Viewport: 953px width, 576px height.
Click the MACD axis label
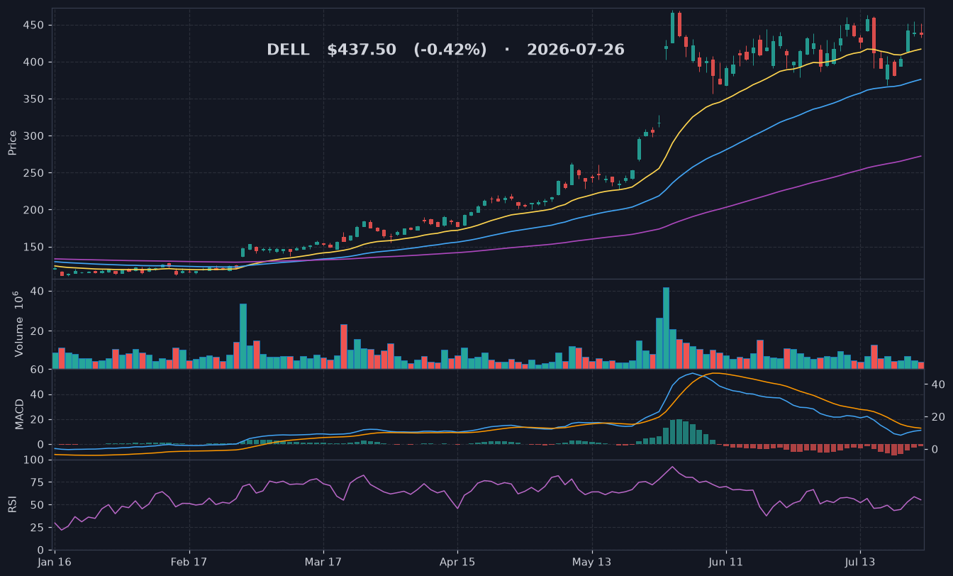point(19,414)
